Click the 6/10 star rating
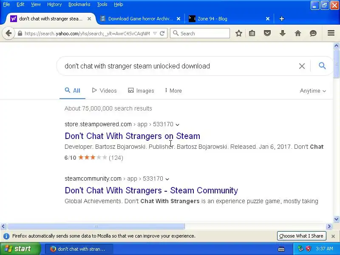Viewport: 340px width, 255px height. 93,158
